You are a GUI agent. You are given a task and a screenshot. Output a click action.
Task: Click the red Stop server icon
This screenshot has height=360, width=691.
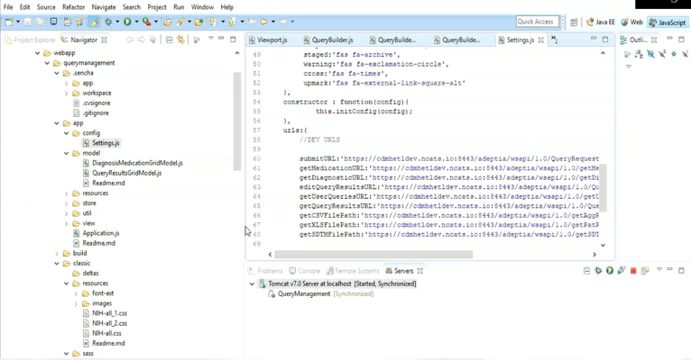click(633, 271)
